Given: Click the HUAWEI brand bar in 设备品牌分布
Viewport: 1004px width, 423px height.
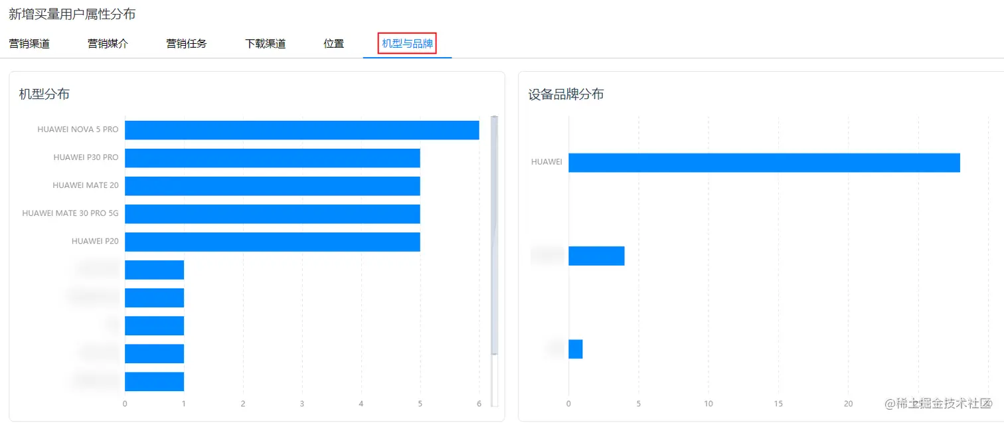Looking at the screenshot, I should pos(764,163).
